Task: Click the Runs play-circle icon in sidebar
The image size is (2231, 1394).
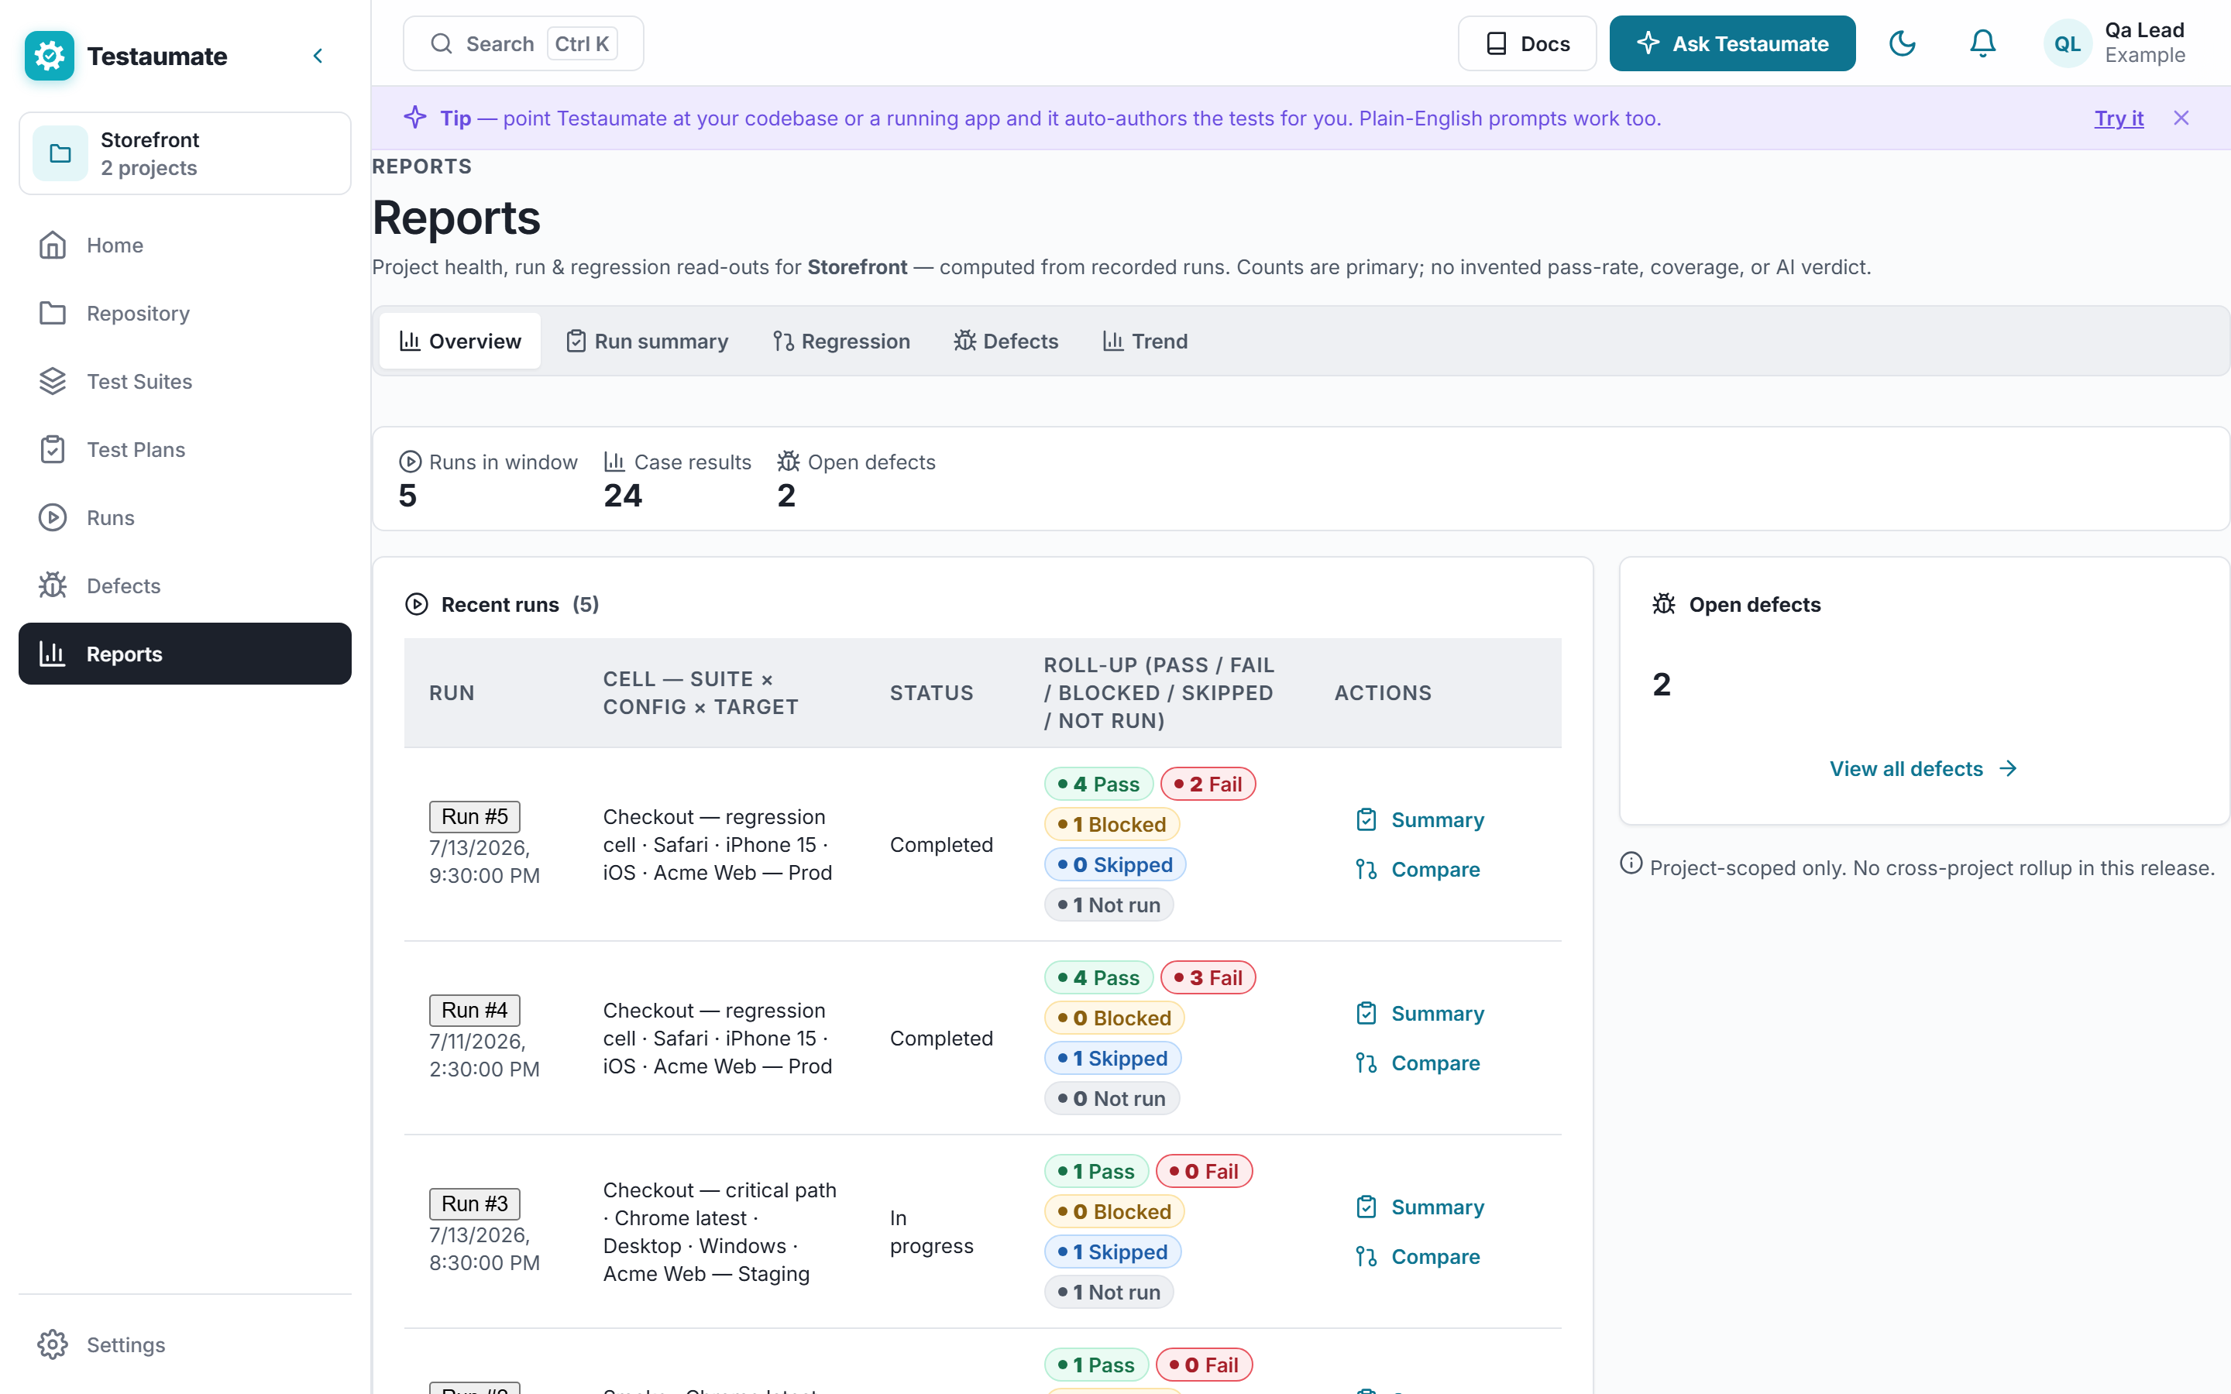Action: pos(53,518)
